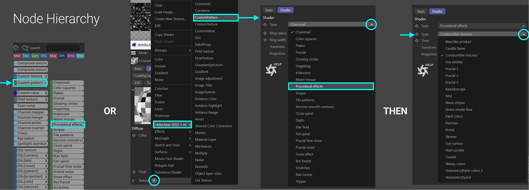
Task: Toggle the Tex filter in node search bar
Action: point(26,56)
